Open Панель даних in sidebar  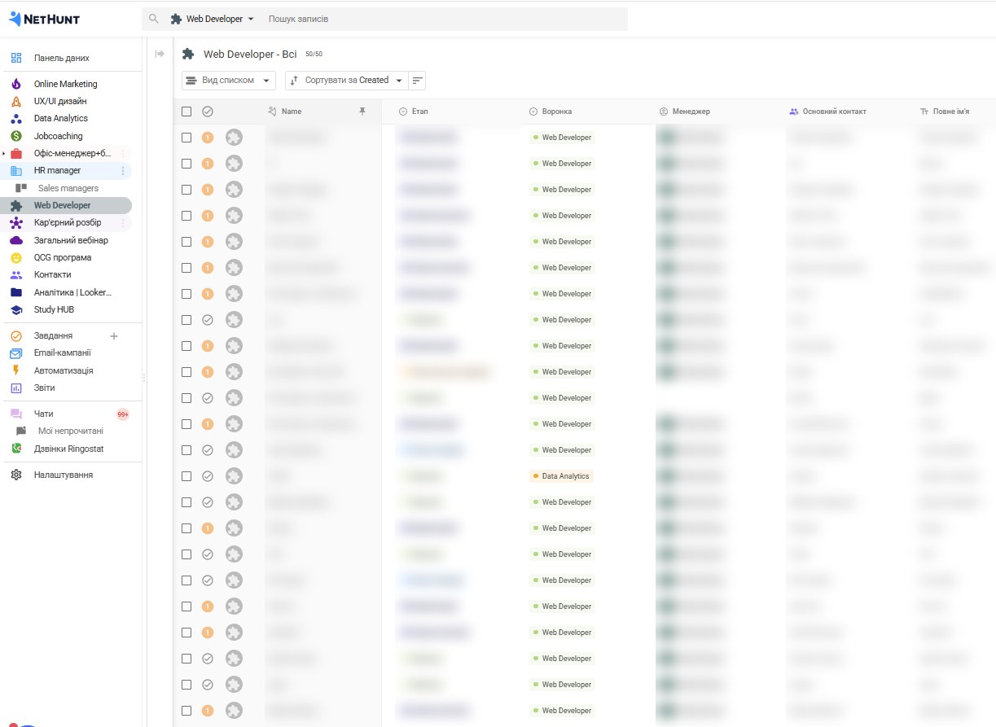[x=62, y=59]
